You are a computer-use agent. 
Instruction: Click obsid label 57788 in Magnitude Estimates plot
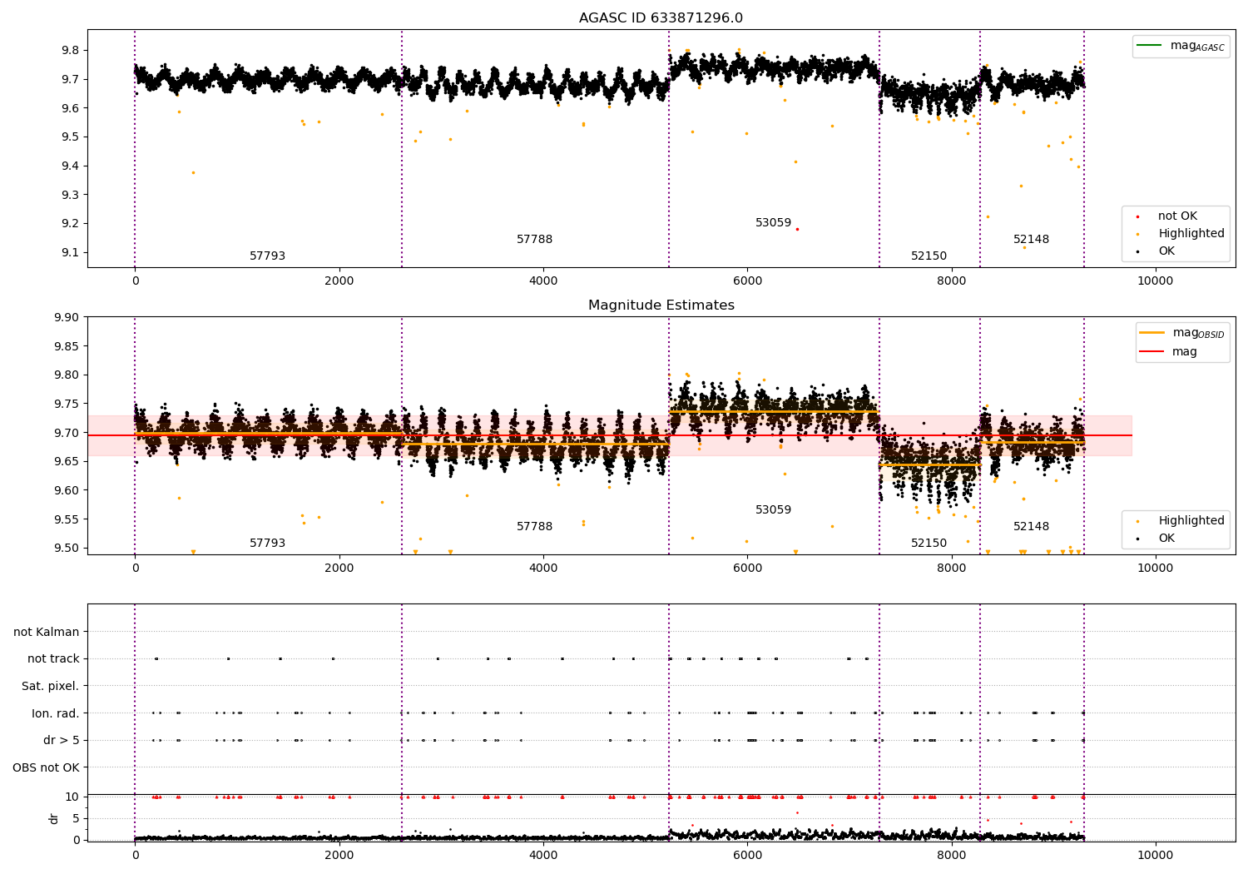(x=534, y=527)
